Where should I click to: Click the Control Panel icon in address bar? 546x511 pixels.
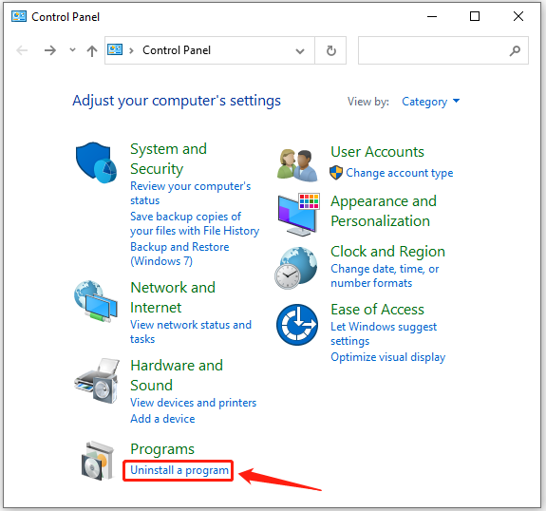point(115,49)
